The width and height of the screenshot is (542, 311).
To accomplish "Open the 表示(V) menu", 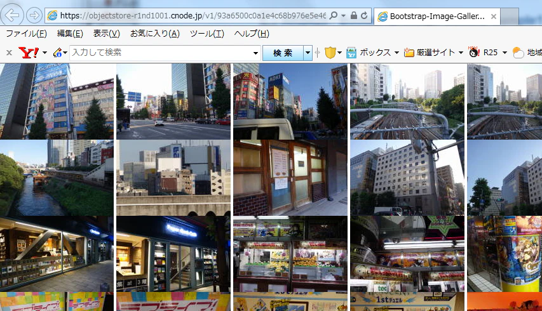I will (x=107, y=34).
